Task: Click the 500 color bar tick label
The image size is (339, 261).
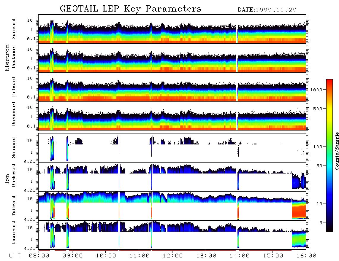Action: tap(317, 109)
